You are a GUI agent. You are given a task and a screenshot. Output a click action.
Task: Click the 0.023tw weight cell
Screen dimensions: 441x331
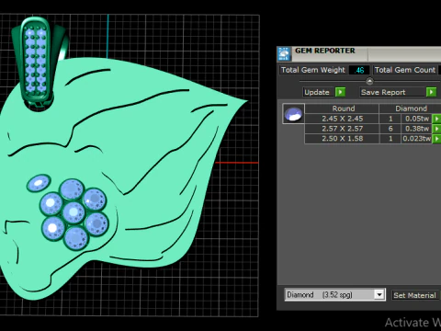[x=416, y=139]
